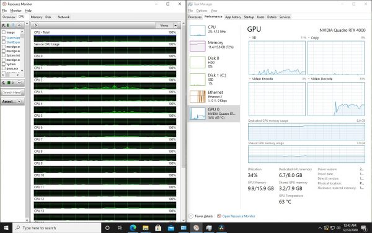Viewport: 372px width, 233px height.
Task: Click the CPU graphs vertical scrollbar
Action: [183, 122]
